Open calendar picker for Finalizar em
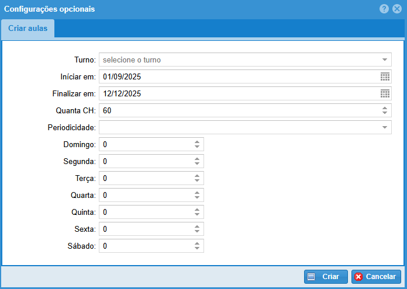 pos(385,93)
